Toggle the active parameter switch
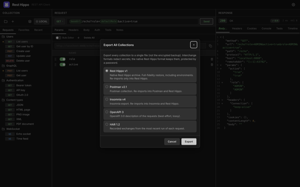Image resolution: width=300 pixels, height=187 pixels. [x=63, y=65]
